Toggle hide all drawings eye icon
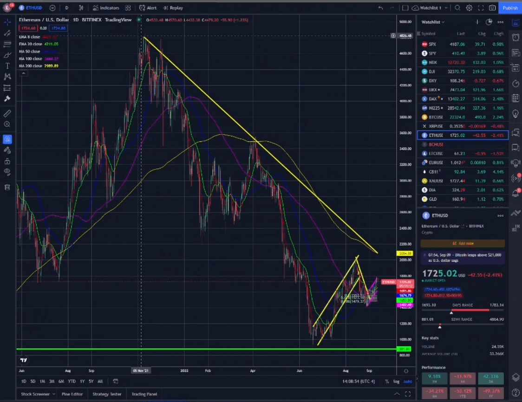Image resolution: width=522 pixels, height=402 pixels. pyautogui.click(x=7, y=172)
